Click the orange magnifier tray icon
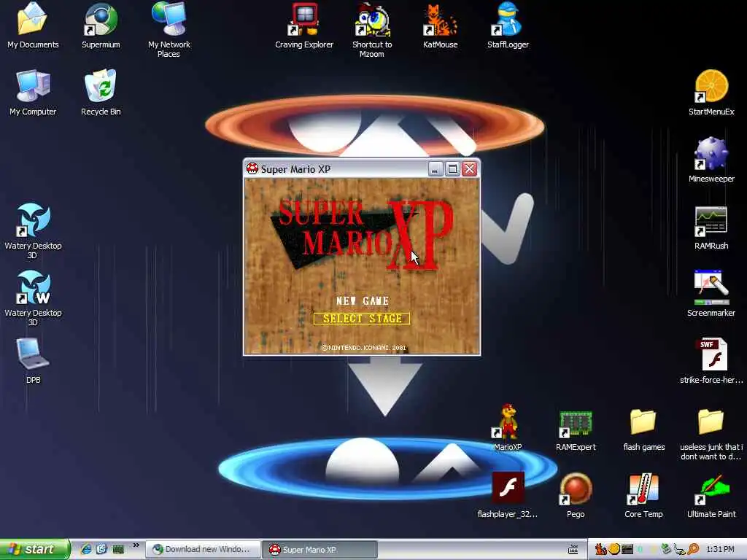This screenshot has height=560, width=747. tap(693, 550)
